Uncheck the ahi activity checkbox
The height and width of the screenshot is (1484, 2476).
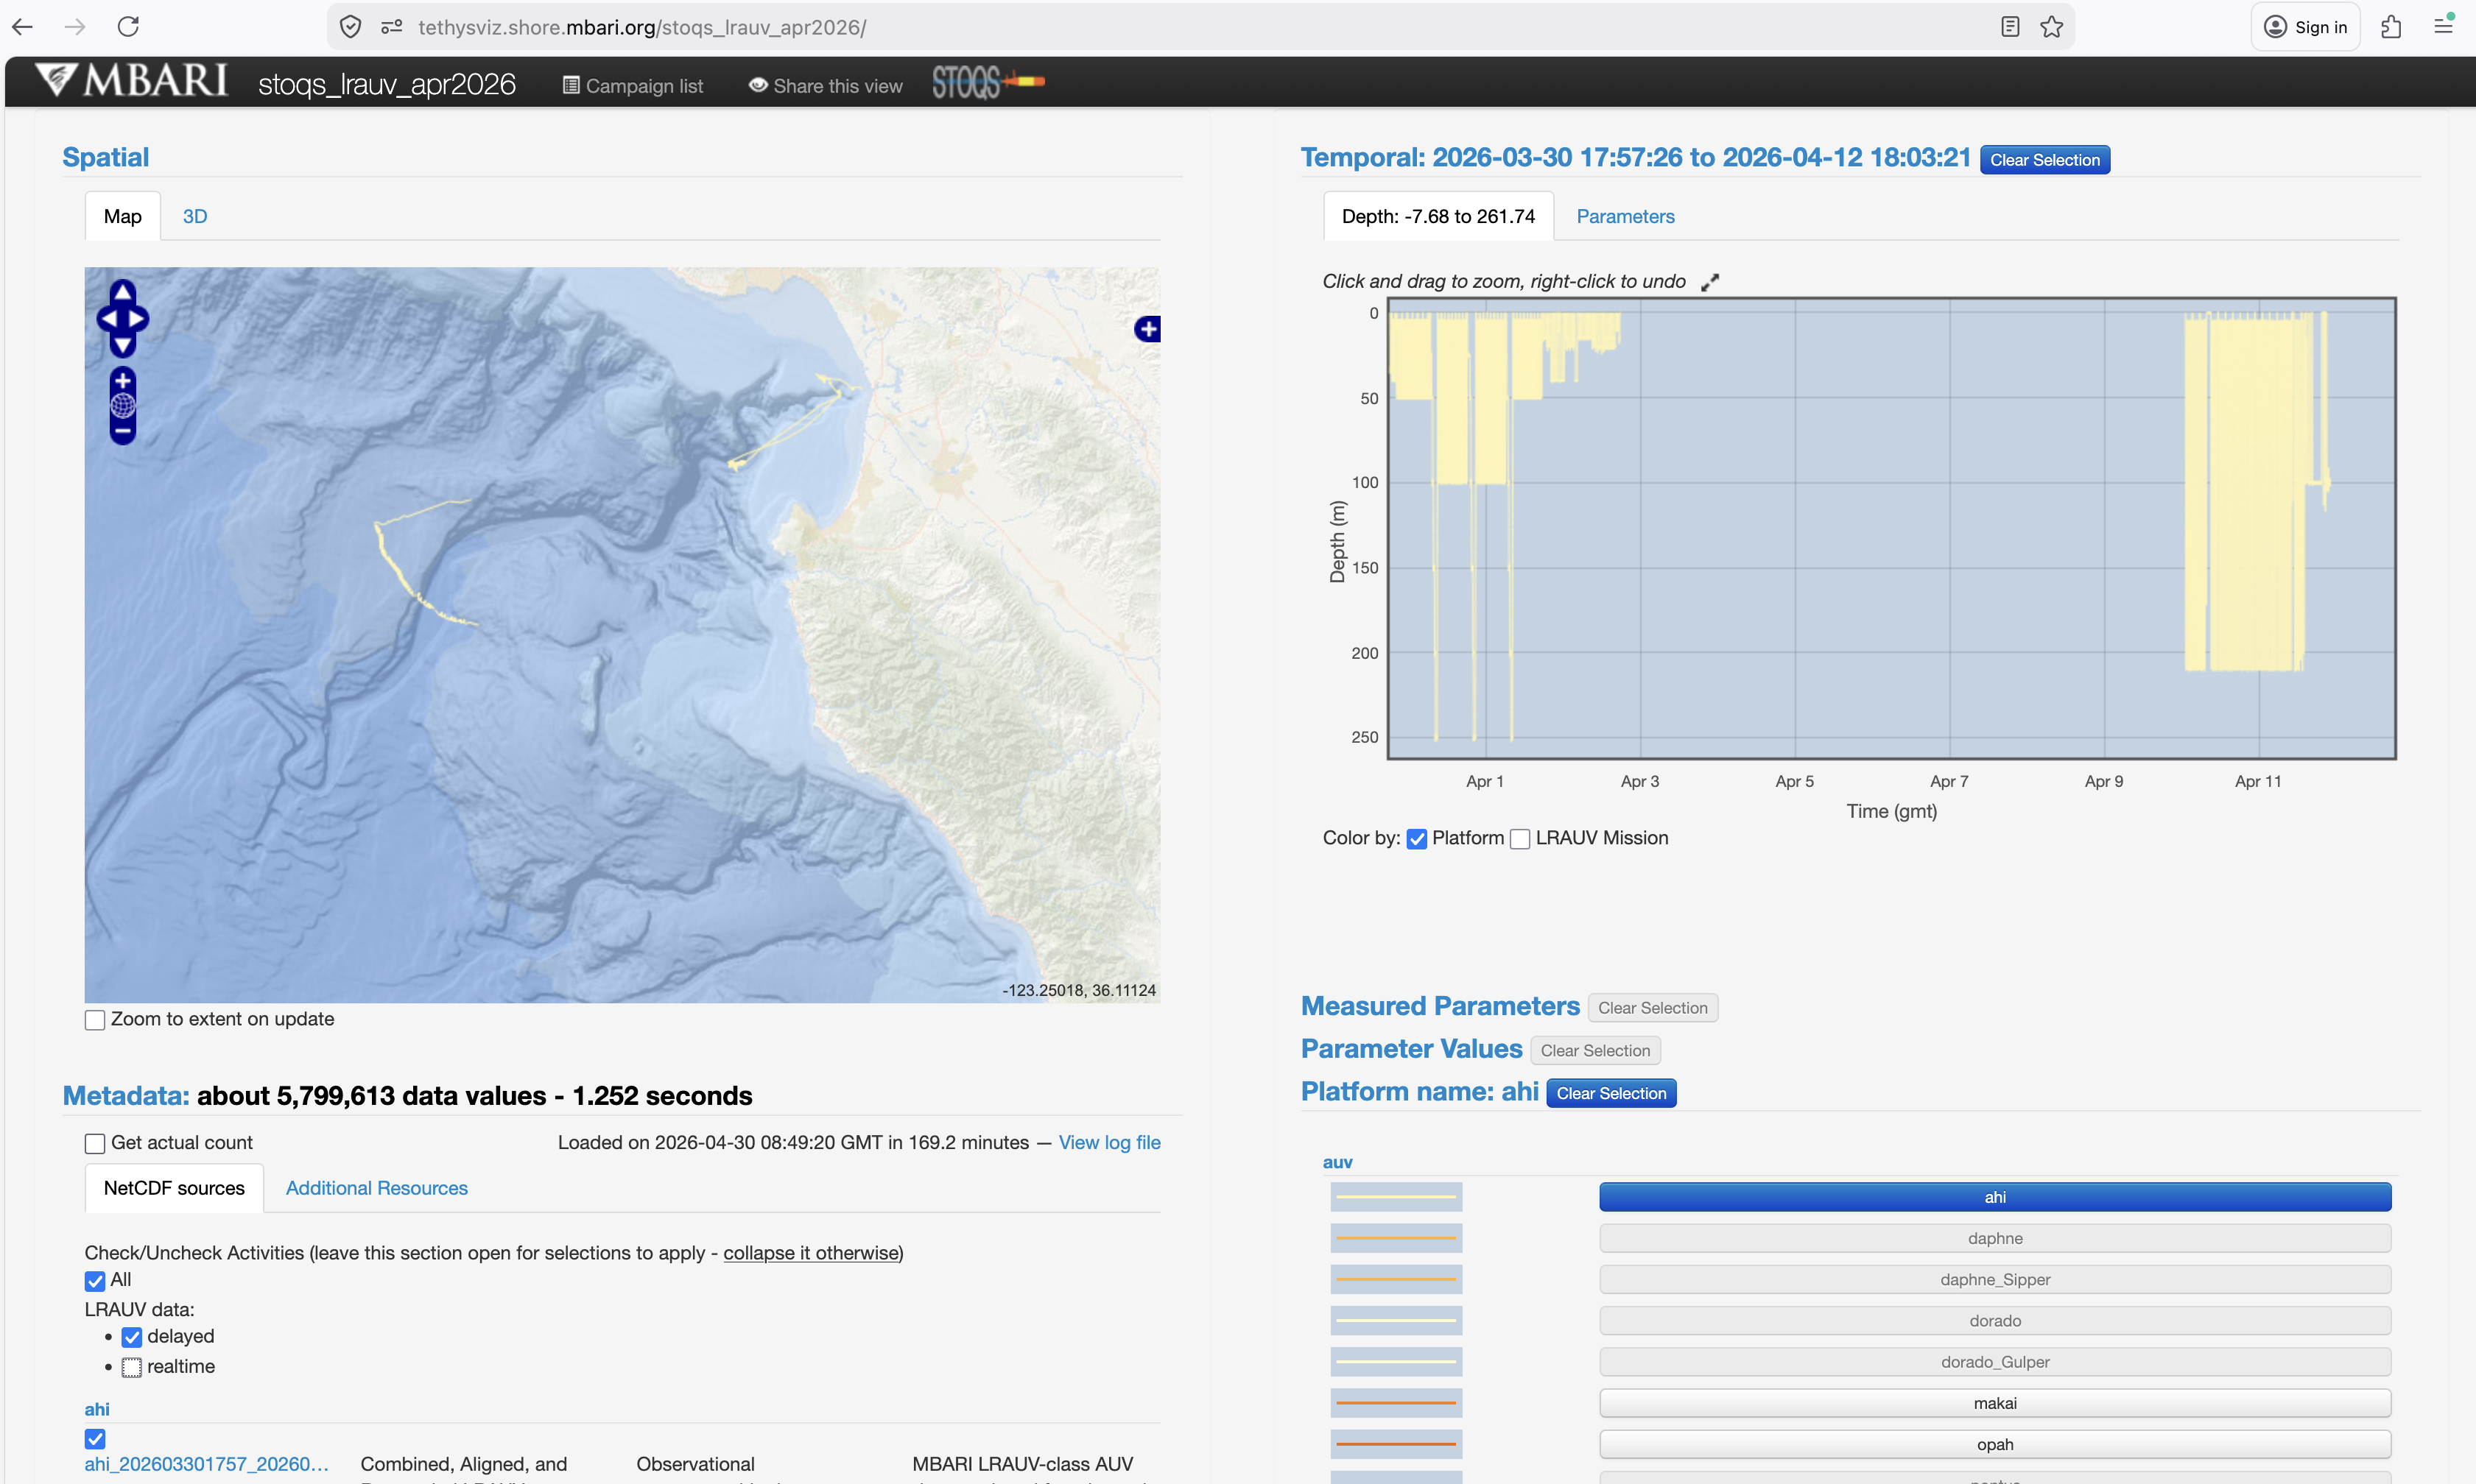pos(95,1439)
